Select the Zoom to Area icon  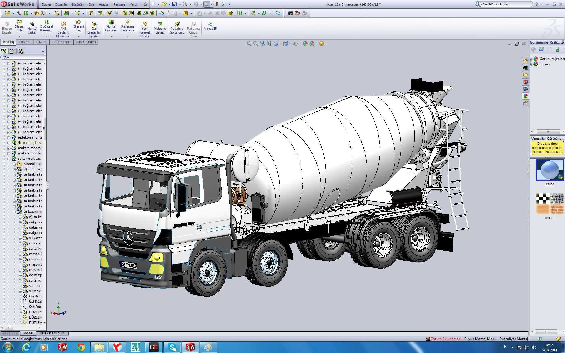click(255, 44)
